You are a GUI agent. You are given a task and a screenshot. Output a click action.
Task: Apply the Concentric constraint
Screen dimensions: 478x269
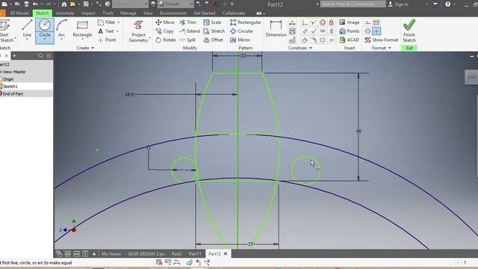point(323,22)
